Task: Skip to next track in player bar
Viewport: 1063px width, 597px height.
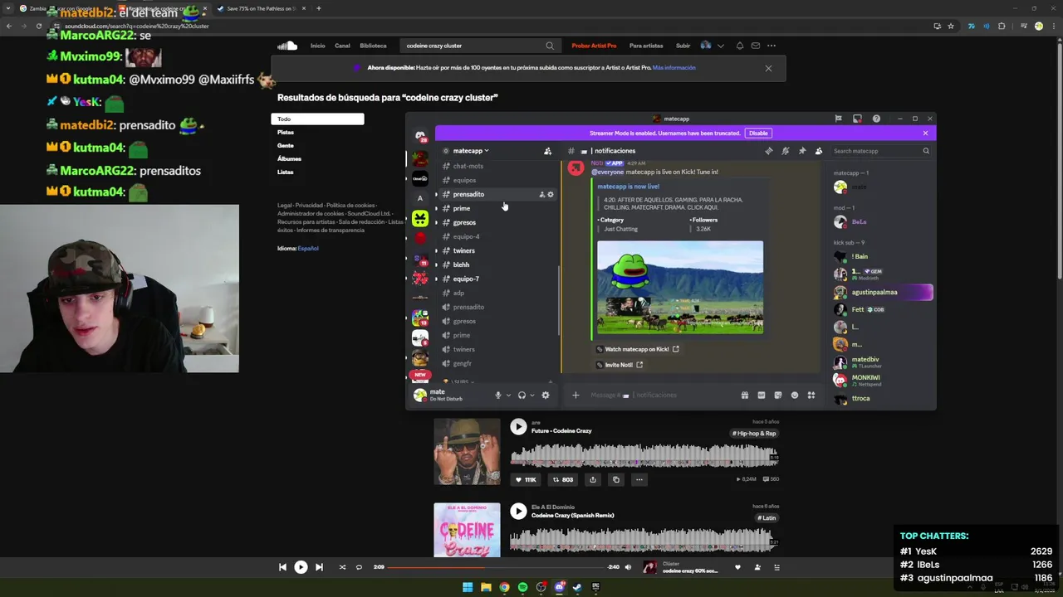Action: point(319,567)
